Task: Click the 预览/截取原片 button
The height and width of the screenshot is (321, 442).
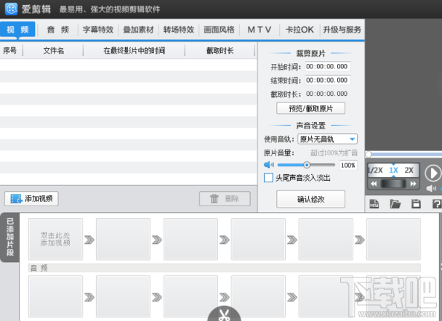Action: (310, 108)
